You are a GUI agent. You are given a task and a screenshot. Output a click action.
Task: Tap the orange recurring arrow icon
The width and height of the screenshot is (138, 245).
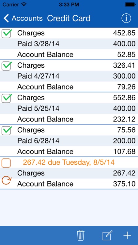point(6,180)
